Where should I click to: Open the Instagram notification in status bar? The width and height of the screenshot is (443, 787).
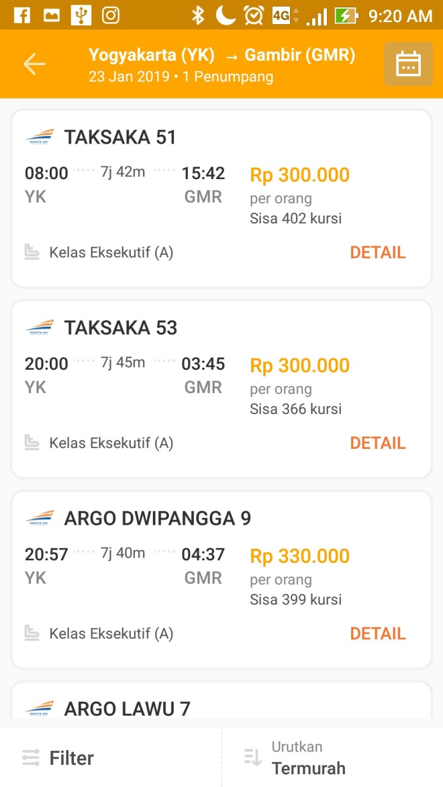(111, 15)
